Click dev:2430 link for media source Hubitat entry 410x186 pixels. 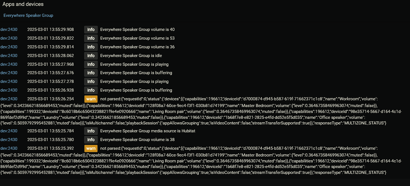point(9,131)
